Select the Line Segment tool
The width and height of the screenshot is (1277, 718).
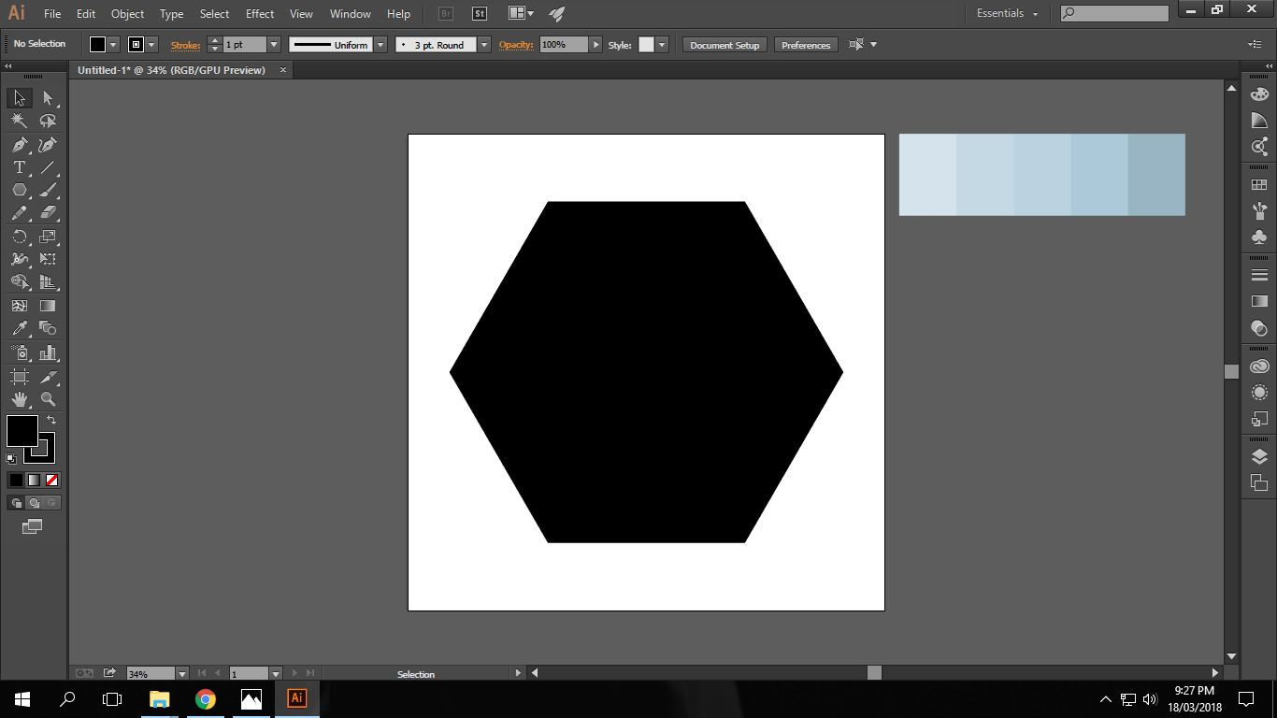pos(48,167)
